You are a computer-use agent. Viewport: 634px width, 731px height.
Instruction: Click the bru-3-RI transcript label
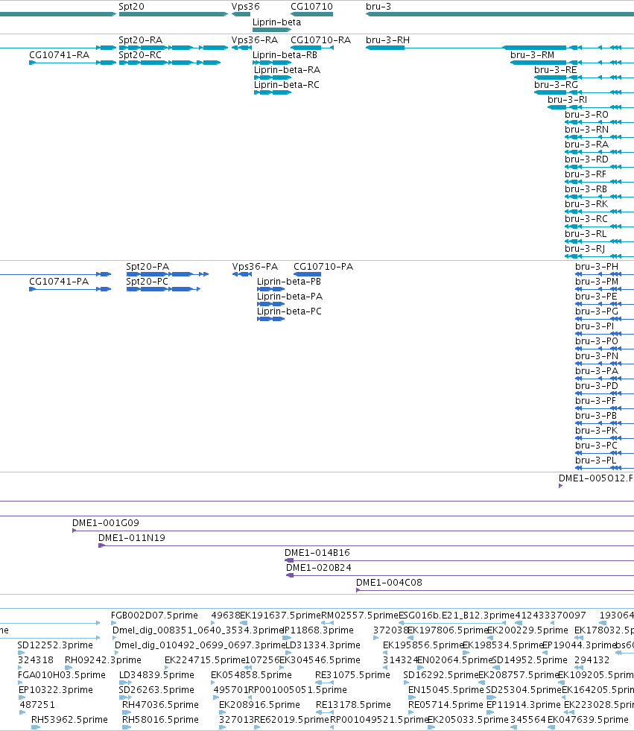pos(568,100)
